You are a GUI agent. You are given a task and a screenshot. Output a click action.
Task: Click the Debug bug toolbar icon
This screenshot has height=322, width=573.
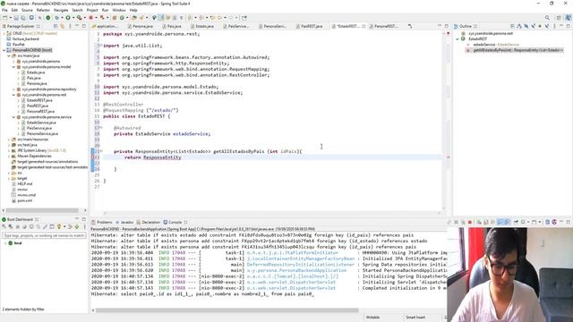tap(56, 18)
